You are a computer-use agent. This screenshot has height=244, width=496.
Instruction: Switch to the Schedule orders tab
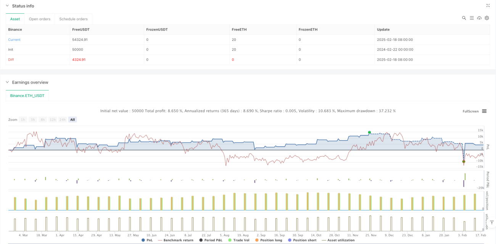(73, 19)
